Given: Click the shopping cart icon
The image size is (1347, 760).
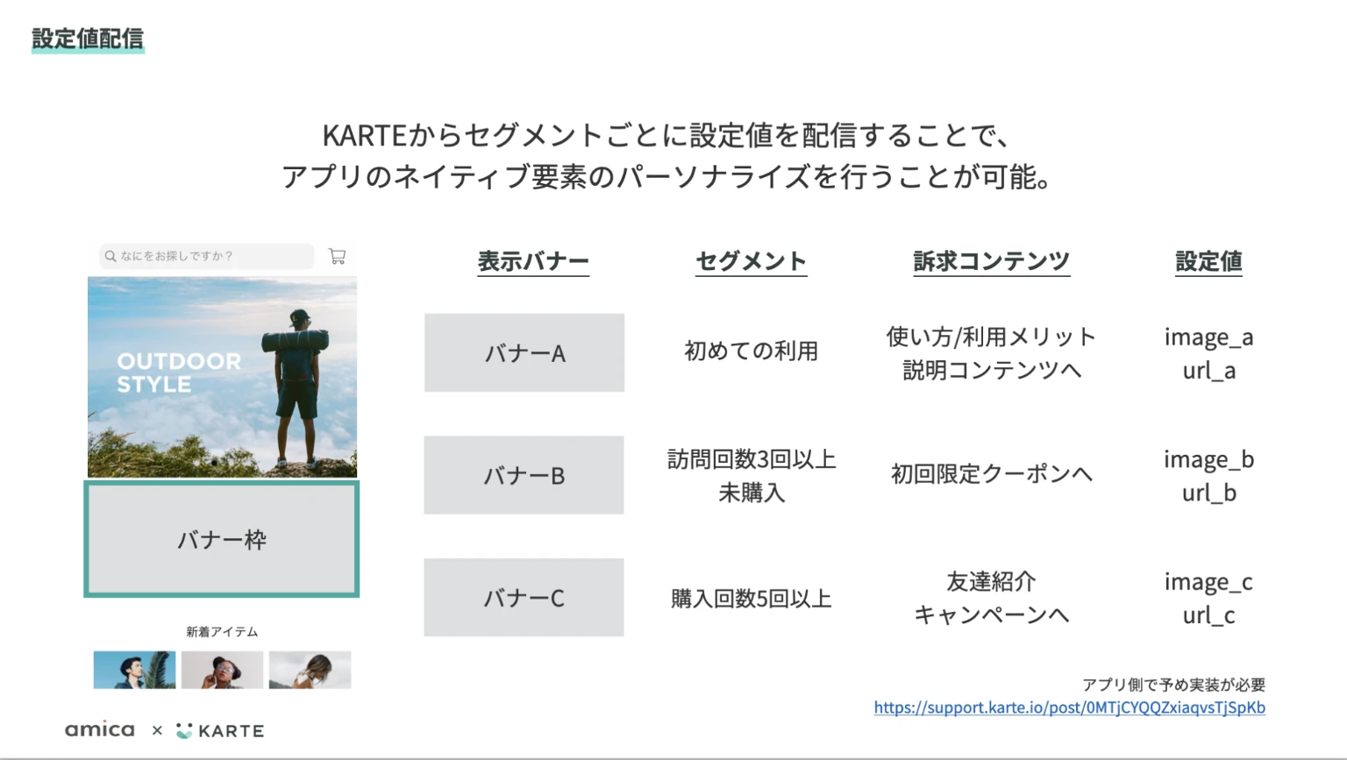Looking at the screenshot, I should click(x=337, y=256).
